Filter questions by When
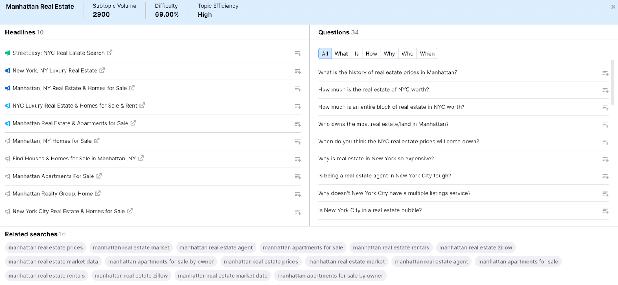618x285 pixels. (x=427, y=54)
